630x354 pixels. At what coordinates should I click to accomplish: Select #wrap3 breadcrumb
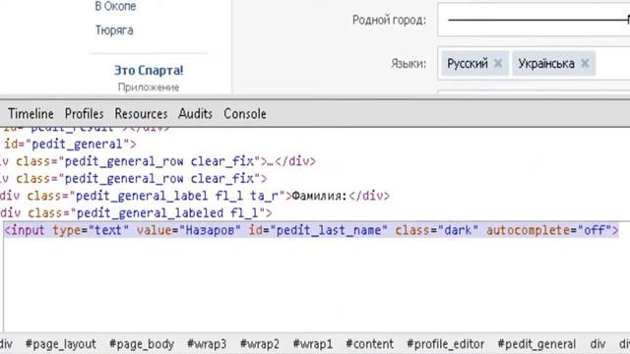click(x=207, y=344)
